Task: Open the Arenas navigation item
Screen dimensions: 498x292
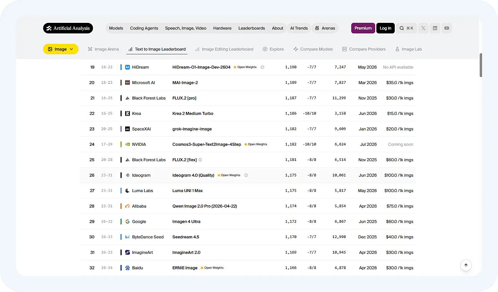Action: coord(325,28)
